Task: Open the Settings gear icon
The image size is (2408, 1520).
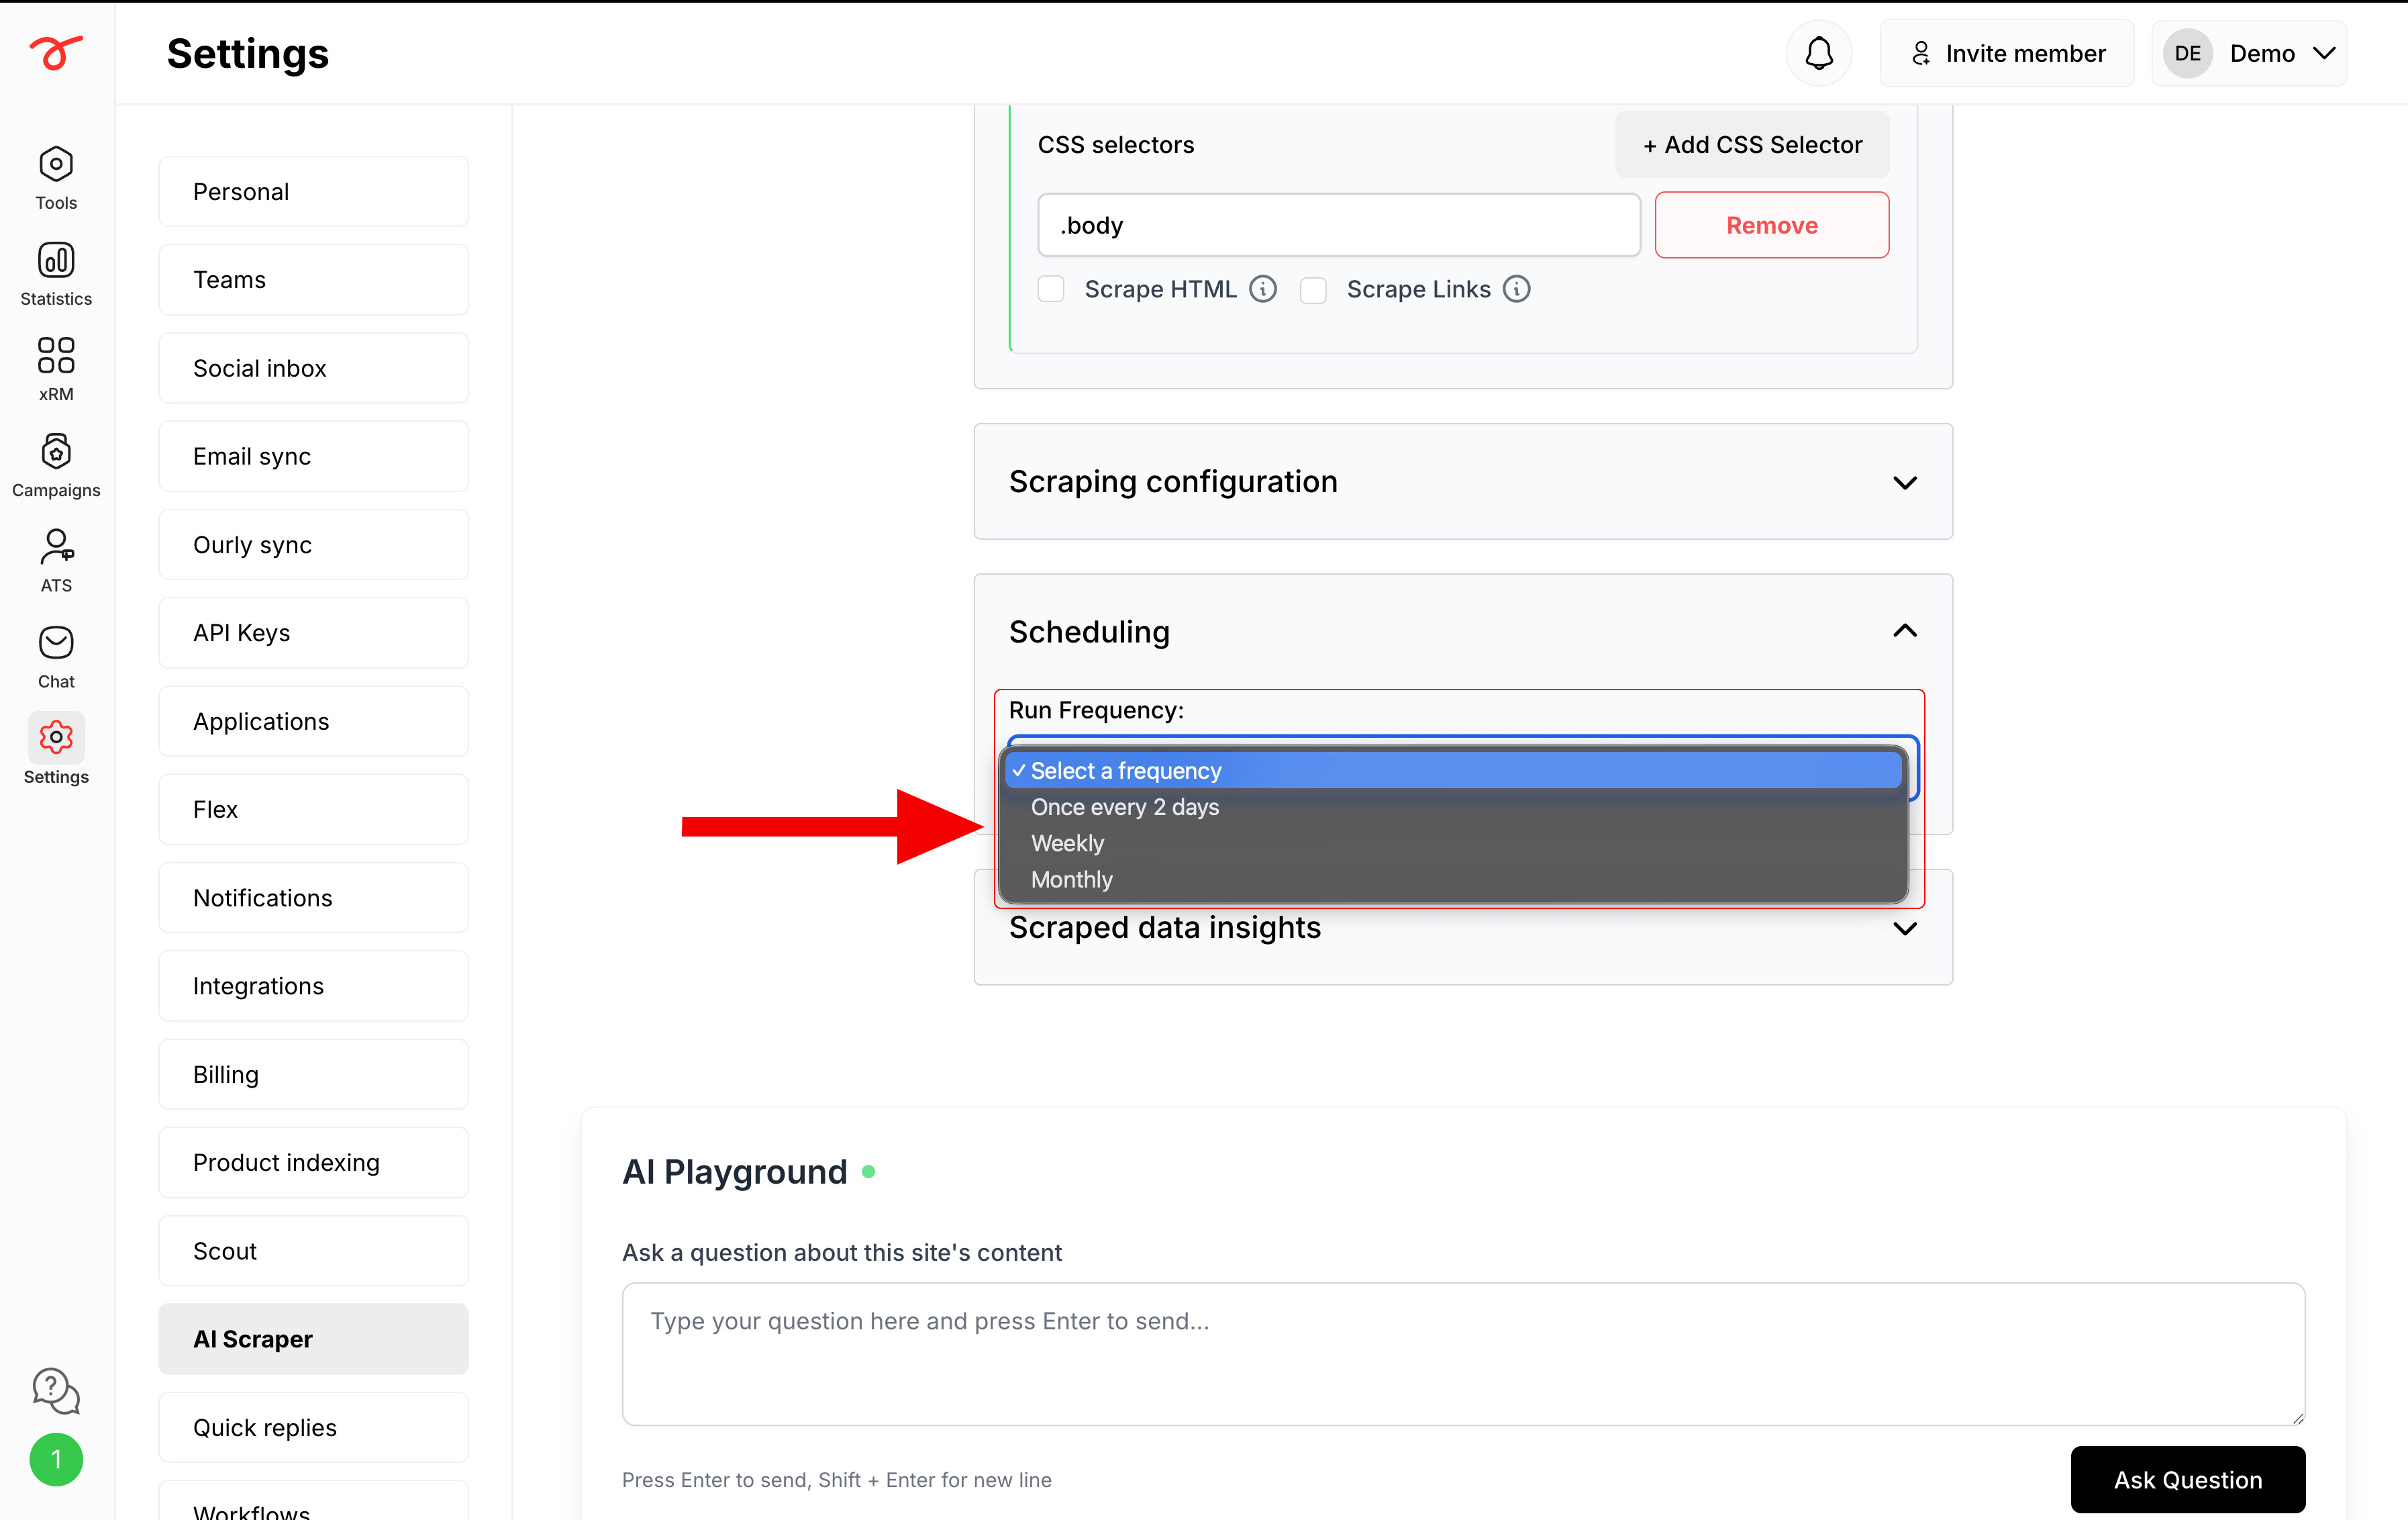Action: pyautogui.click(x=56, y=737)
